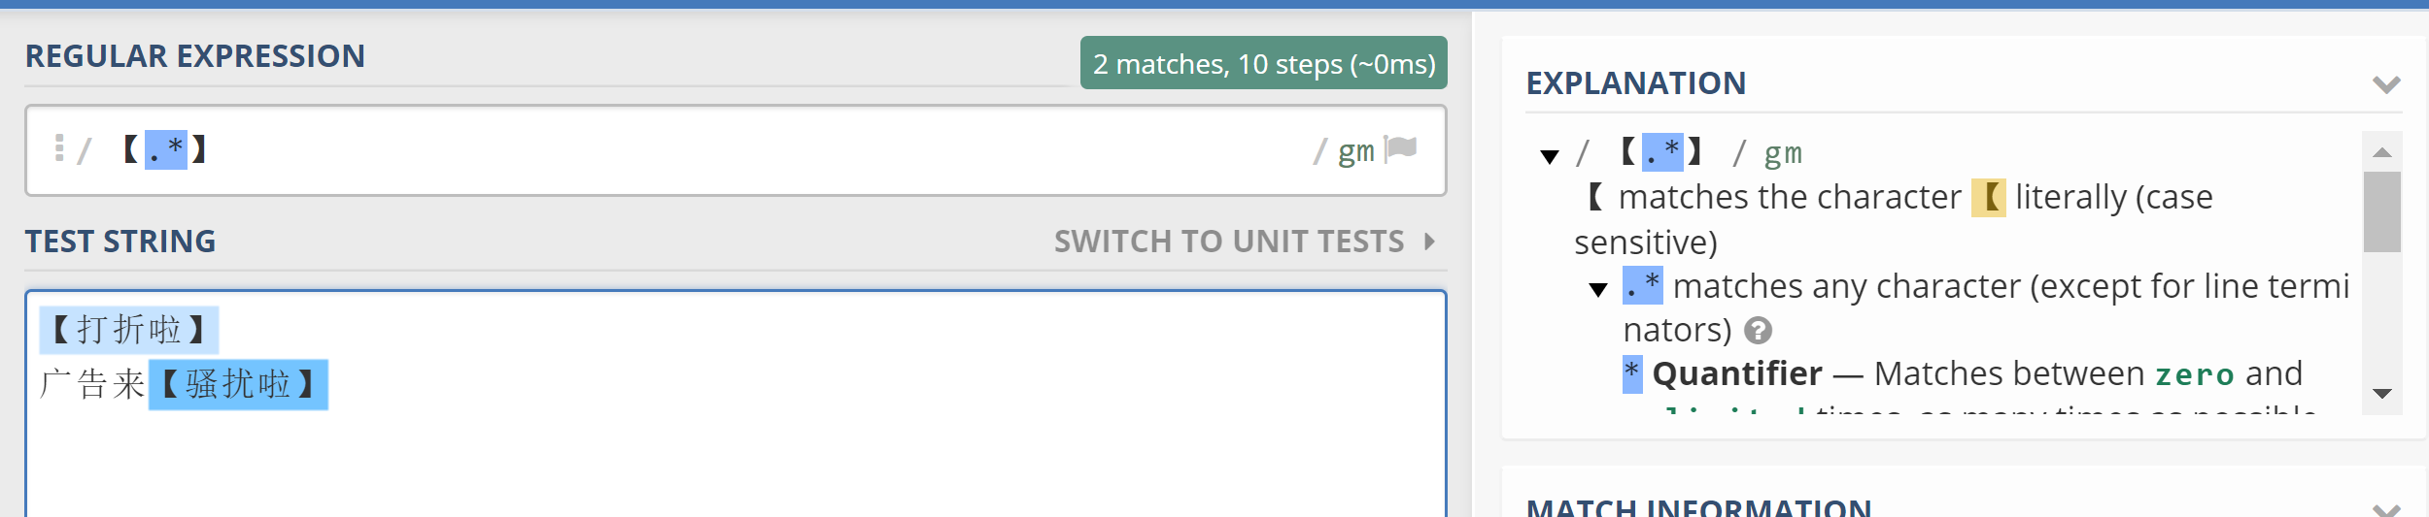The height and width of the screenshot is (517, 2429).
Task: Click the highlighted match 【打折啦】
Action: [129, 331]
